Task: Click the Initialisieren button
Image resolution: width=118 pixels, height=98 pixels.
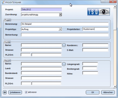Action: tap(15, 92)
